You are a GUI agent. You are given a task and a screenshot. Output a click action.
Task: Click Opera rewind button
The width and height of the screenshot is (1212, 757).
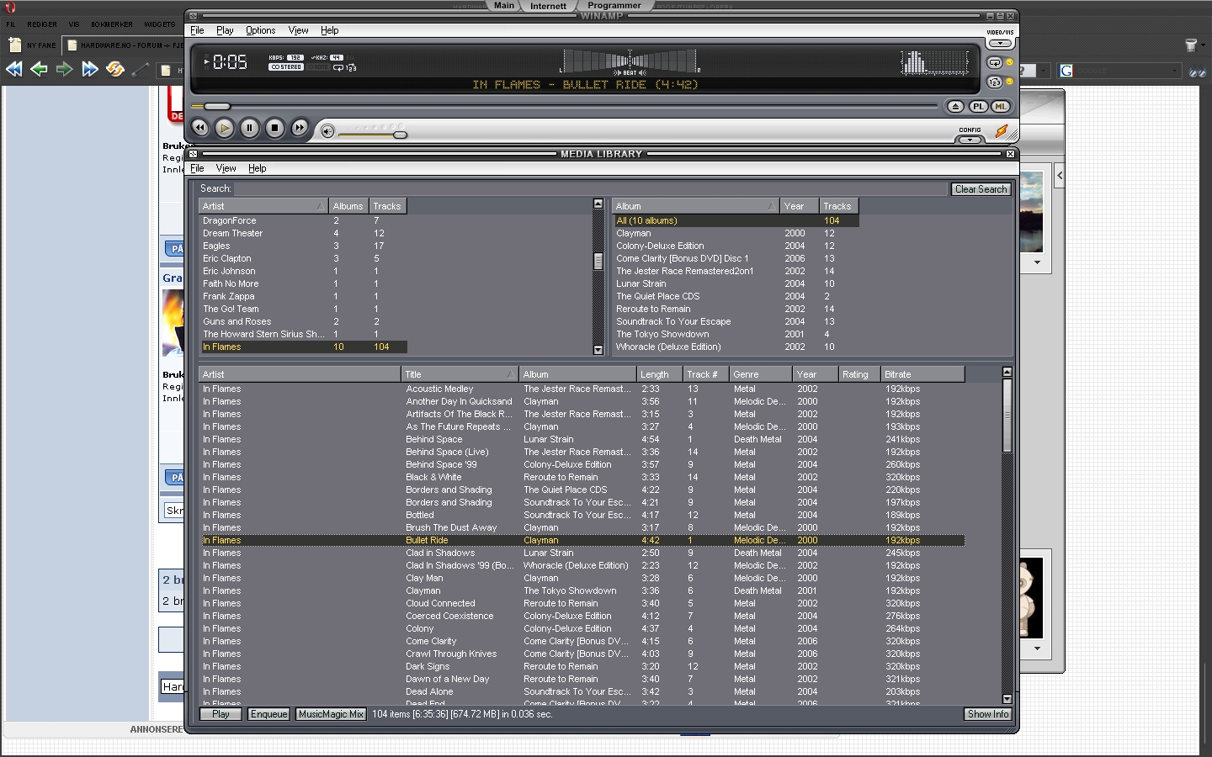coord(13,69)
